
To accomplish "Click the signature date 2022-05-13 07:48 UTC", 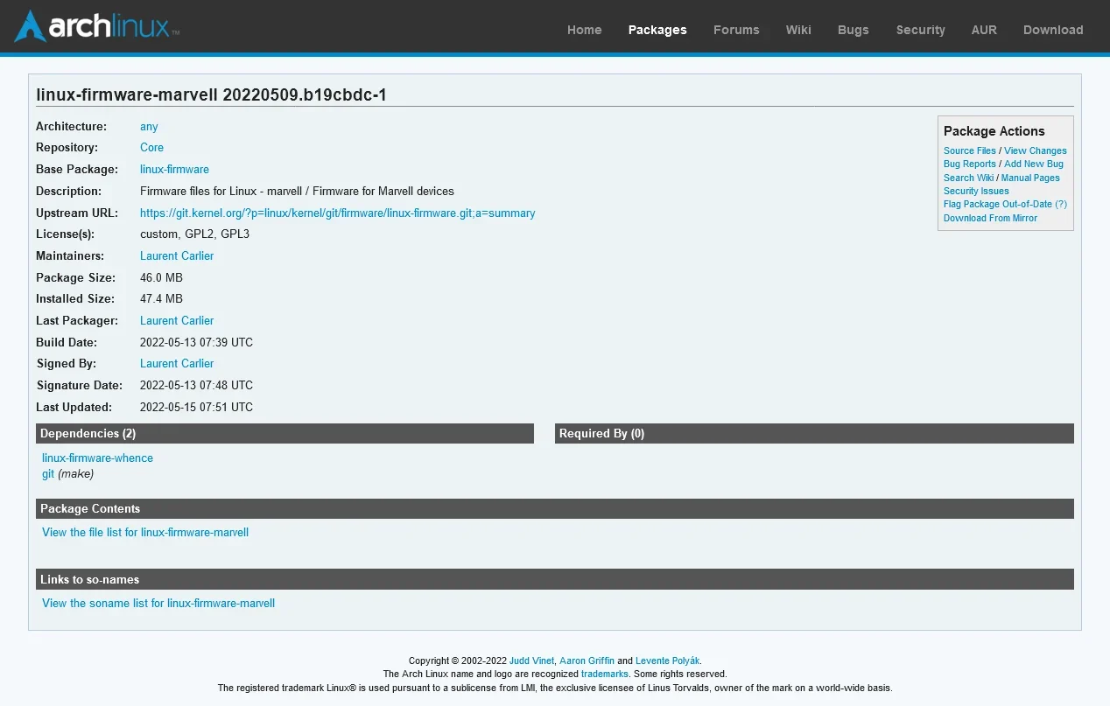I will tap(196, 386).
